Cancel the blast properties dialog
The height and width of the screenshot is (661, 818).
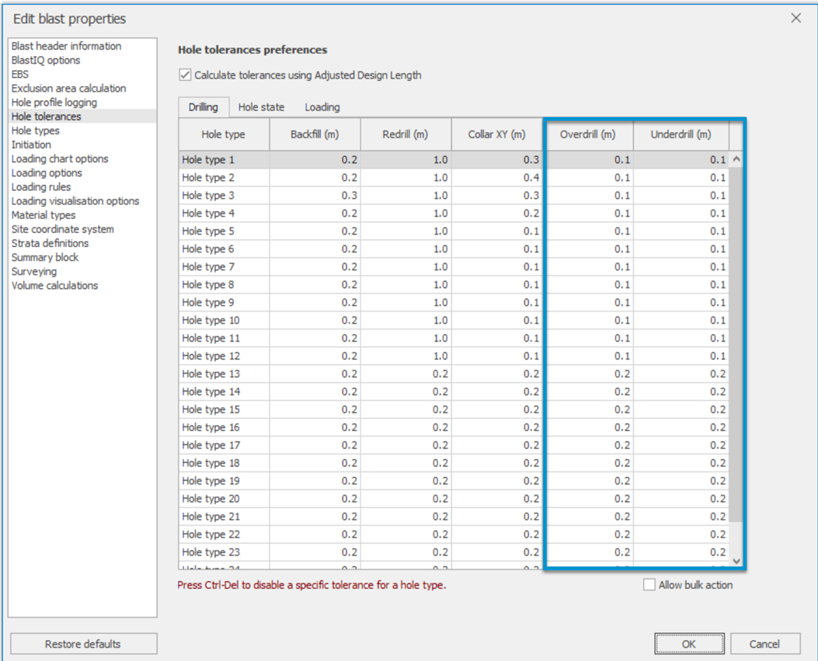click(765, 644)
